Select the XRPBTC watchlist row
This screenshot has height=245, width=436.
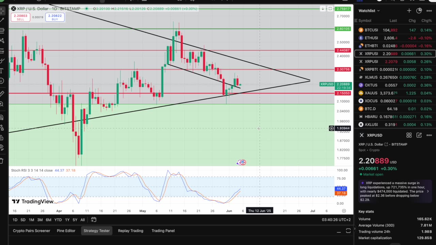395,69
